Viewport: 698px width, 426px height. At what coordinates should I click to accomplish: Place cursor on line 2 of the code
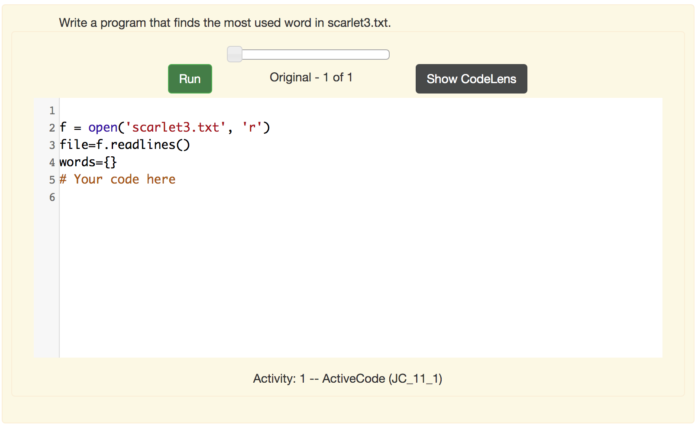[165, 127]
